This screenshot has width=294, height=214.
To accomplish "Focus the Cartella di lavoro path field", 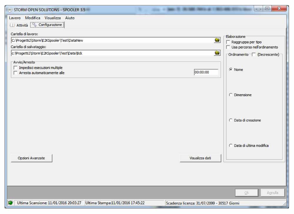I will (x=113, y=40).
